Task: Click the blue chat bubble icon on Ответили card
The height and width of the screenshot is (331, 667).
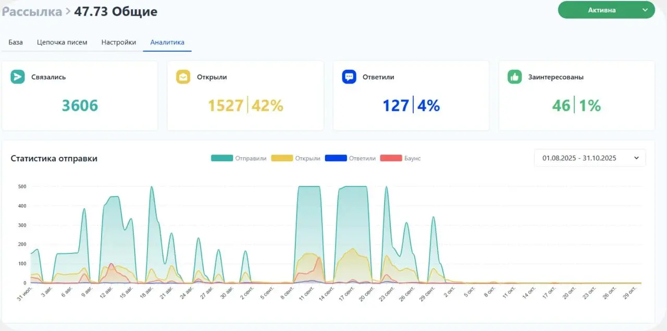Action: pyautogui.click(x=349, y=77)
